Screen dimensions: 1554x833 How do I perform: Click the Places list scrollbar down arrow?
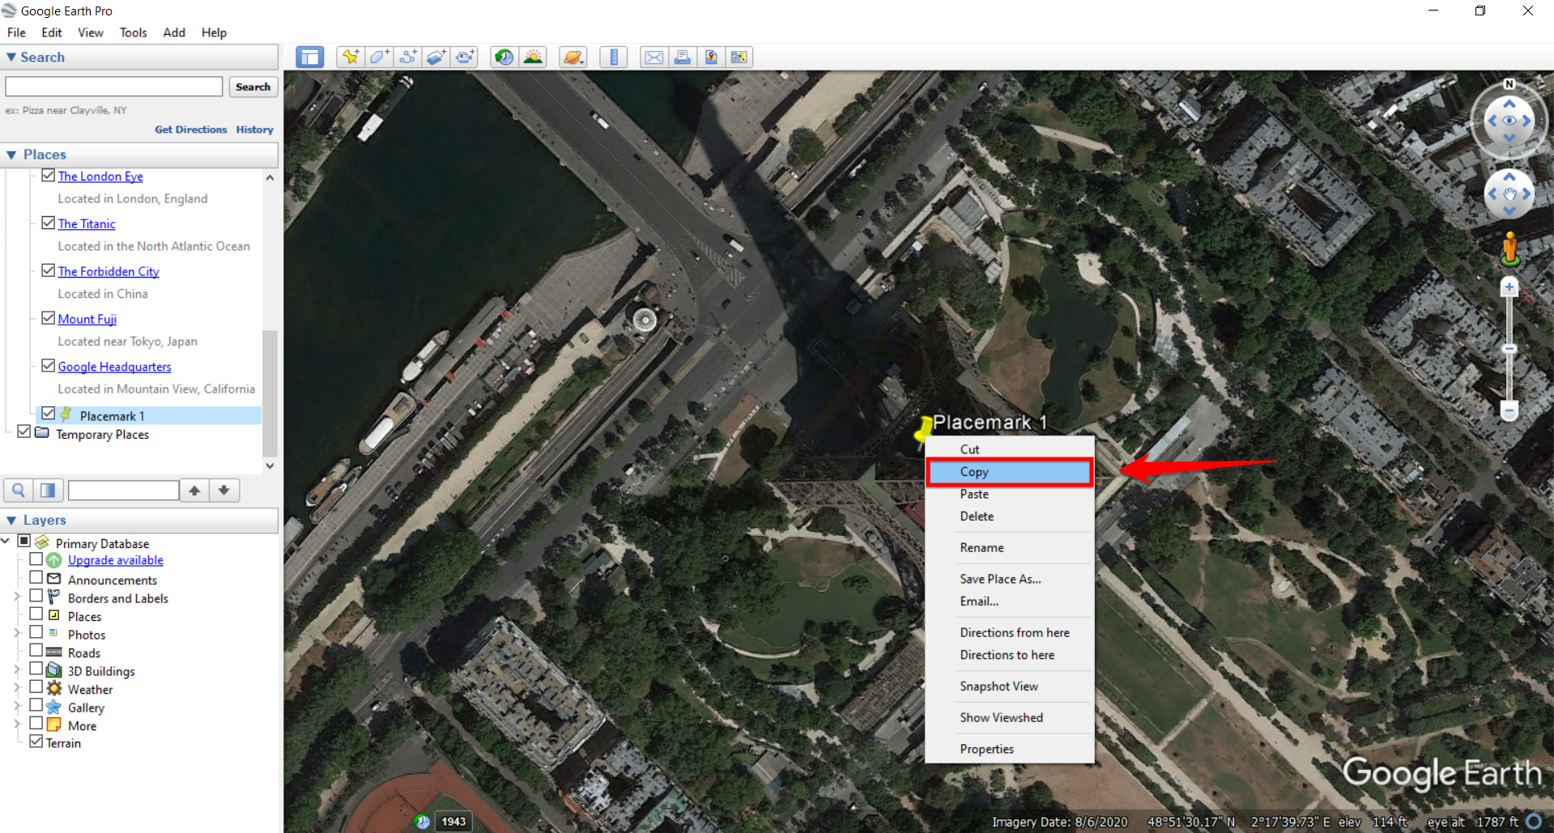[x=270, y=465]
